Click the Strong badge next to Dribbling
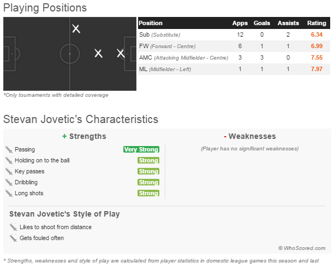The height and width of the screenshot is (274, 334). 148,182
